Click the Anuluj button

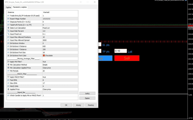(x=78, y=105)
